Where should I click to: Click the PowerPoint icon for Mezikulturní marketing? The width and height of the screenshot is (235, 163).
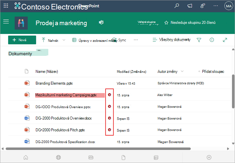coord(27,95)
